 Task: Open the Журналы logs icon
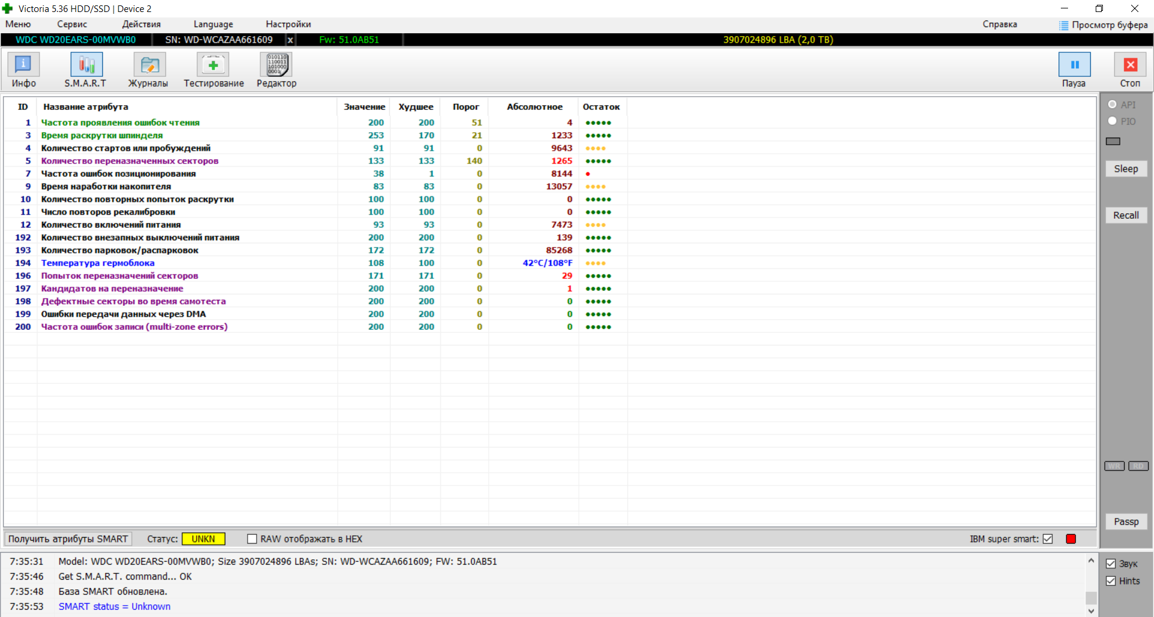point(149,65)
